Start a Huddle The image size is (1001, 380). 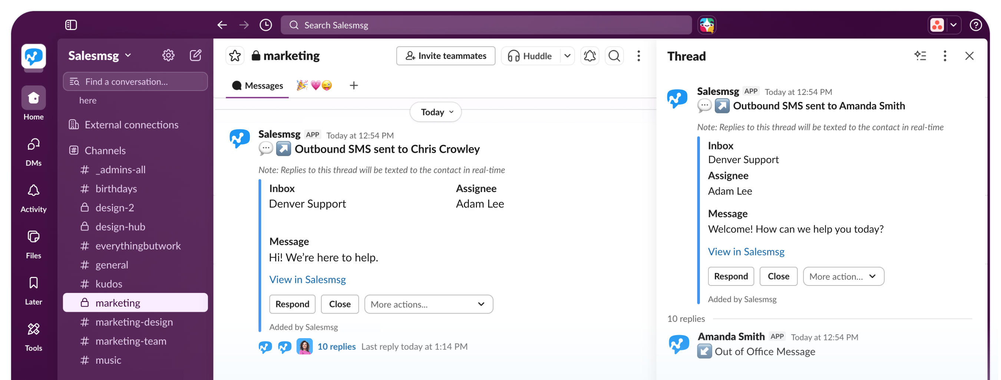[x=531, y=56]
